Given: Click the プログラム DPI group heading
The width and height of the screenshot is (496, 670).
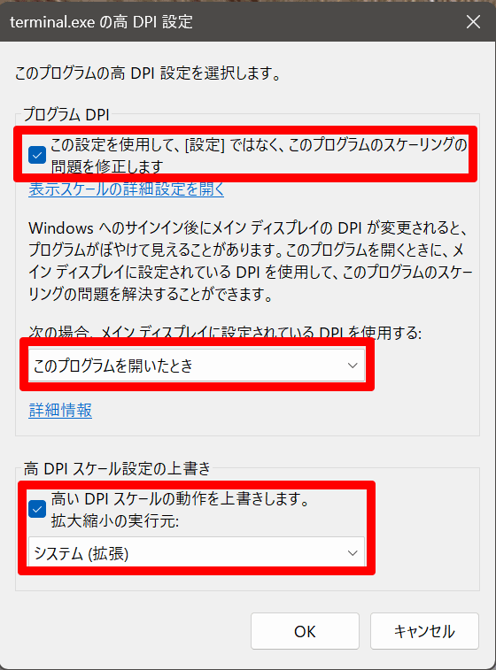Looking at the screenshot, I should [x=66, y=114].
